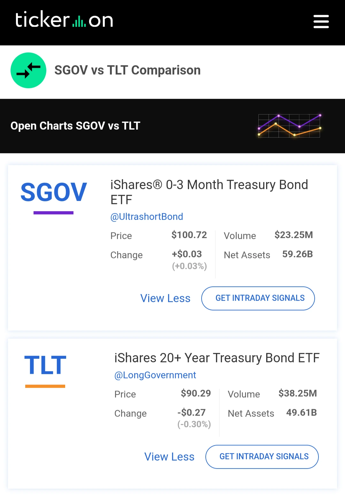The image size is (345, 499).
Task: Click the Tickeron logo
Action: click(64, 20)
